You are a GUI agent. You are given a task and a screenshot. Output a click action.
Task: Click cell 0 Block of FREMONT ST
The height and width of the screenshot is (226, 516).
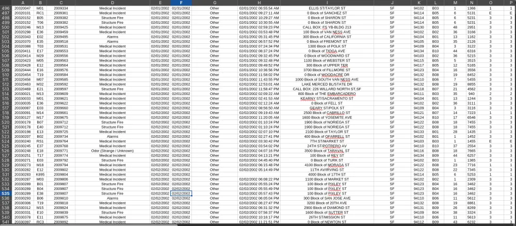pyautogui.click(x=327, y=42)
